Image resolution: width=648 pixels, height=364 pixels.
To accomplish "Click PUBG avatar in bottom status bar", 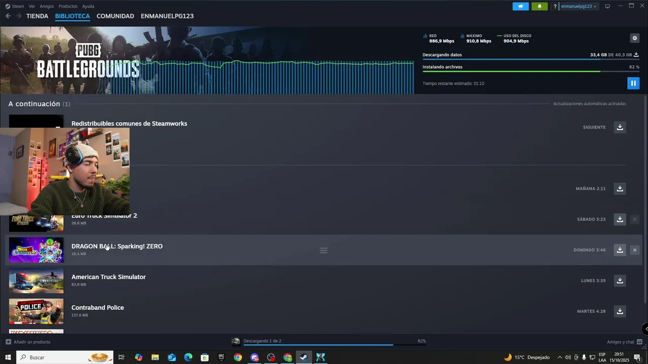I will [235, 342].
